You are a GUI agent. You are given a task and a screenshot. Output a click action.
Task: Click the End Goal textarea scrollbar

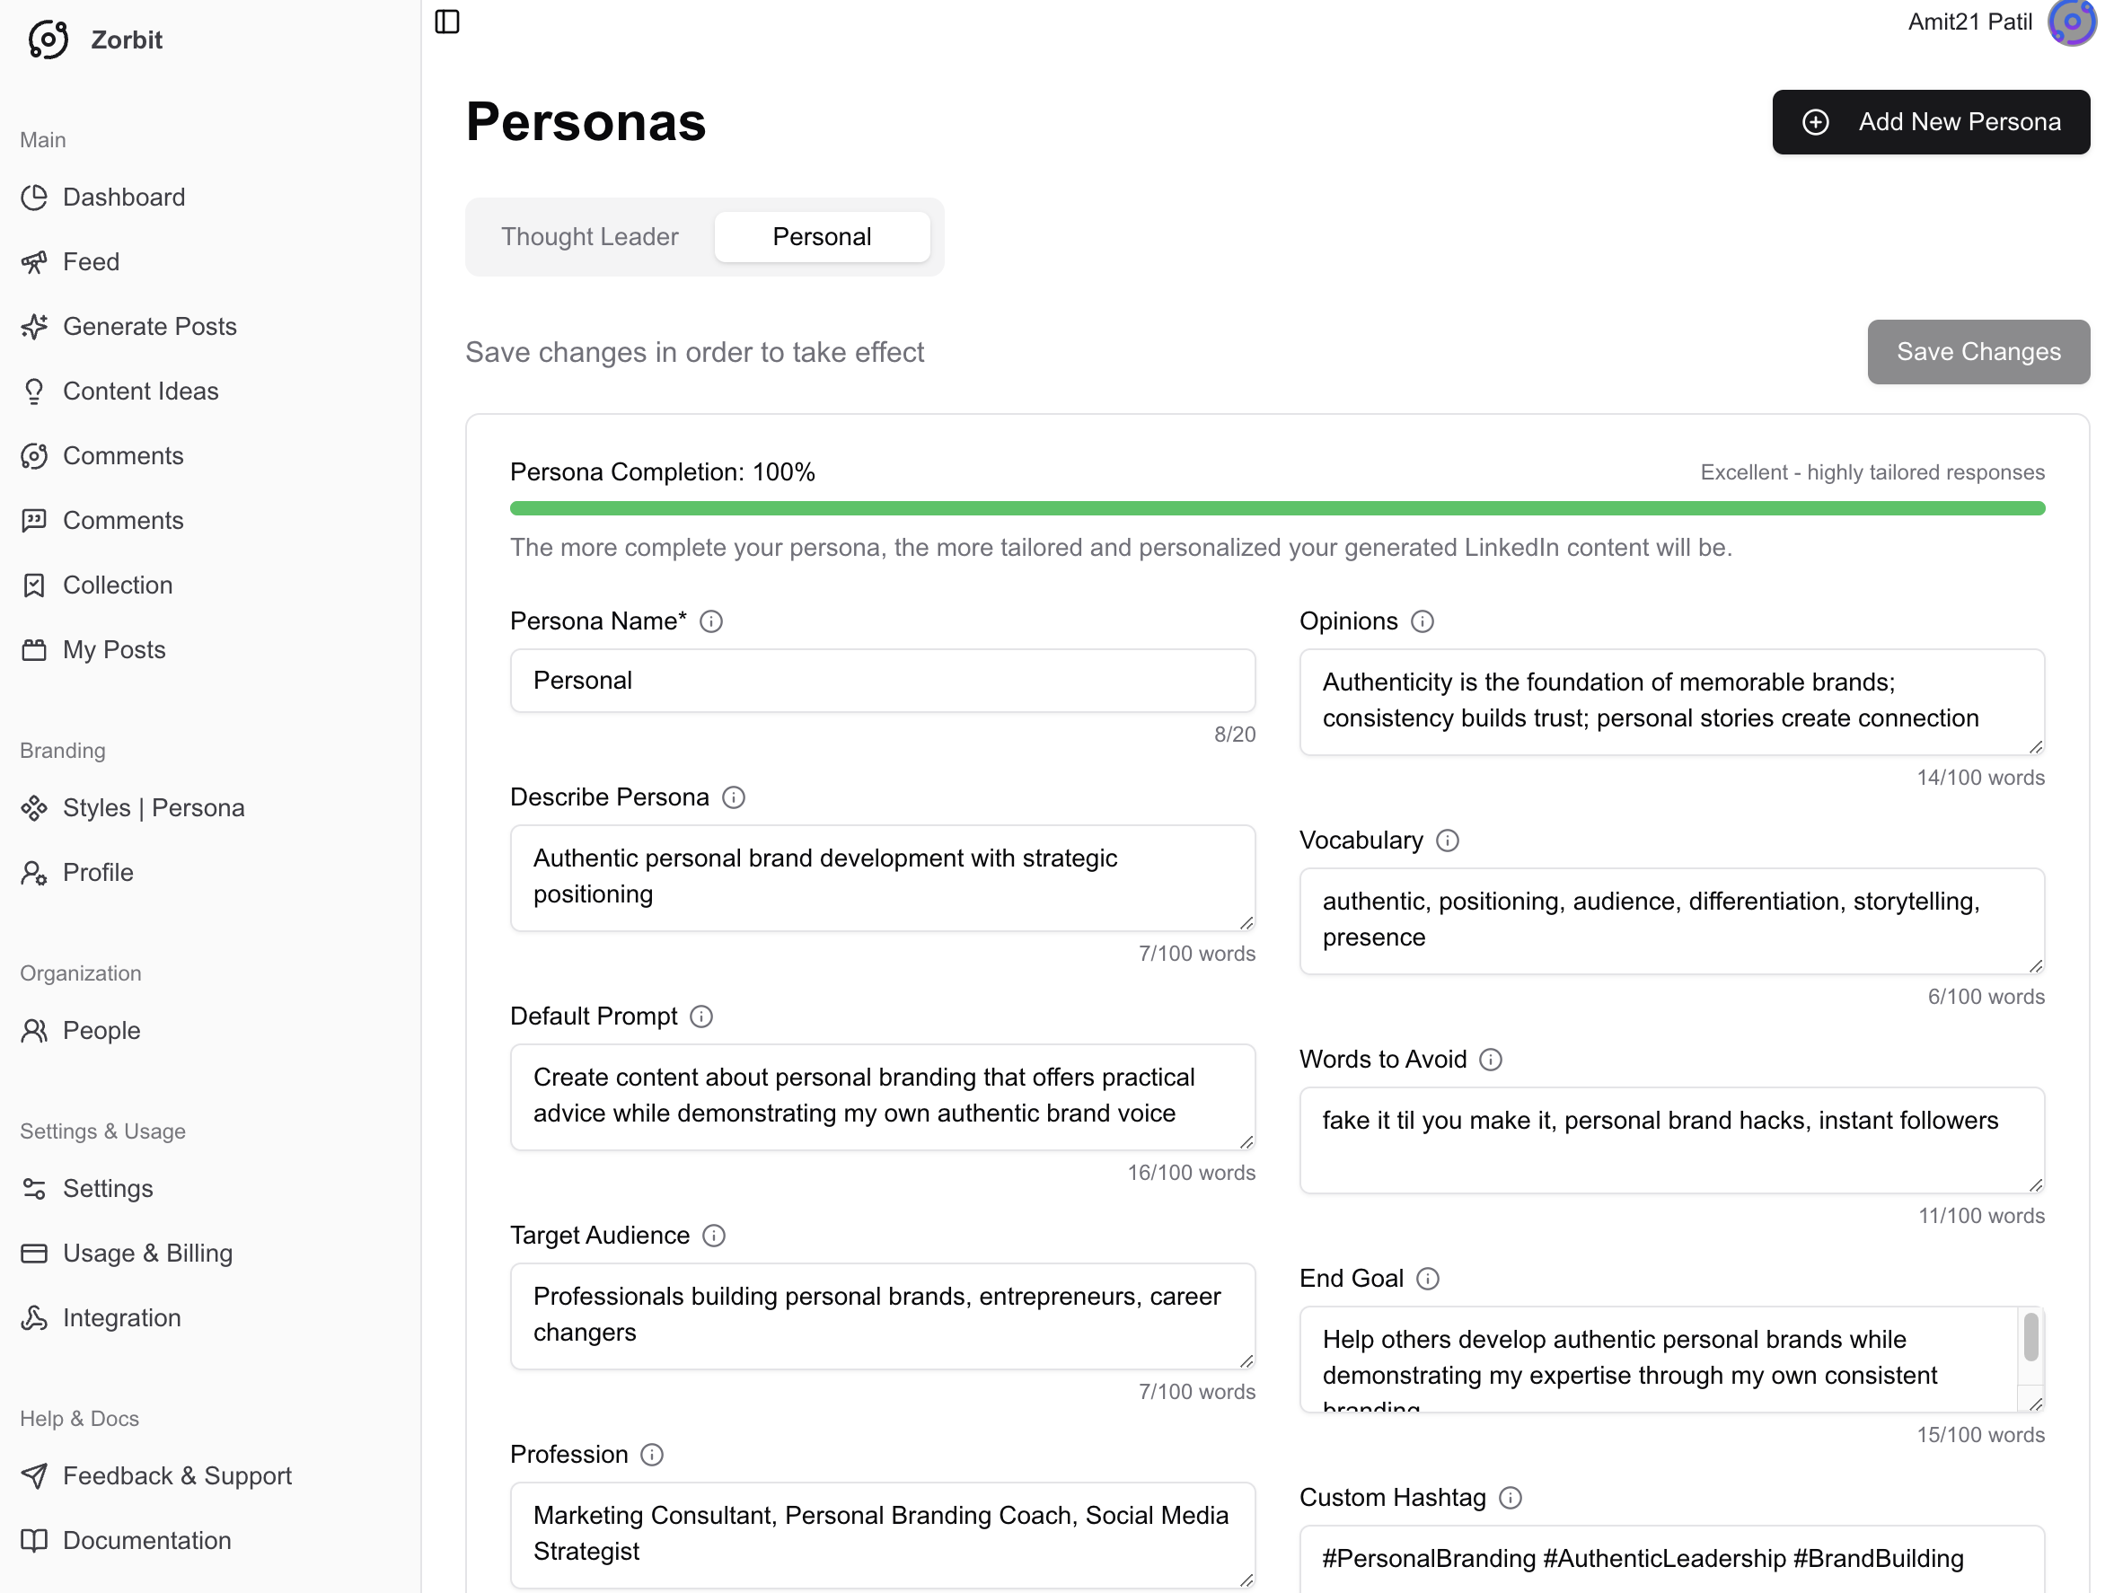click(2030, 1338)
